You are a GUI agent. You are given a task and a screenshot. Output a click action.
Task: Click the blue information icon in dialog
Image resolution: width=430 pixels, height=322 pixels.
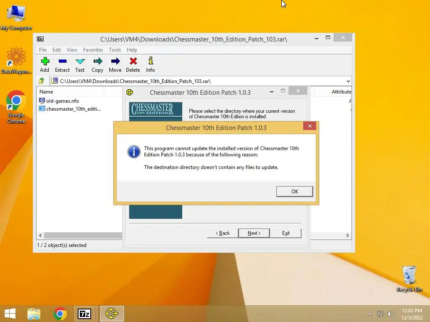[x=134, y=152]
